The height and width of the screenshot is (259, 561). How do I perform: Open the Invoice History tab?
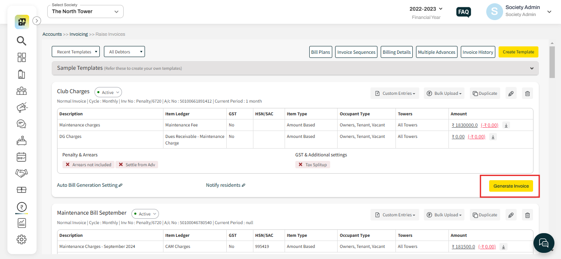(478, 52)
